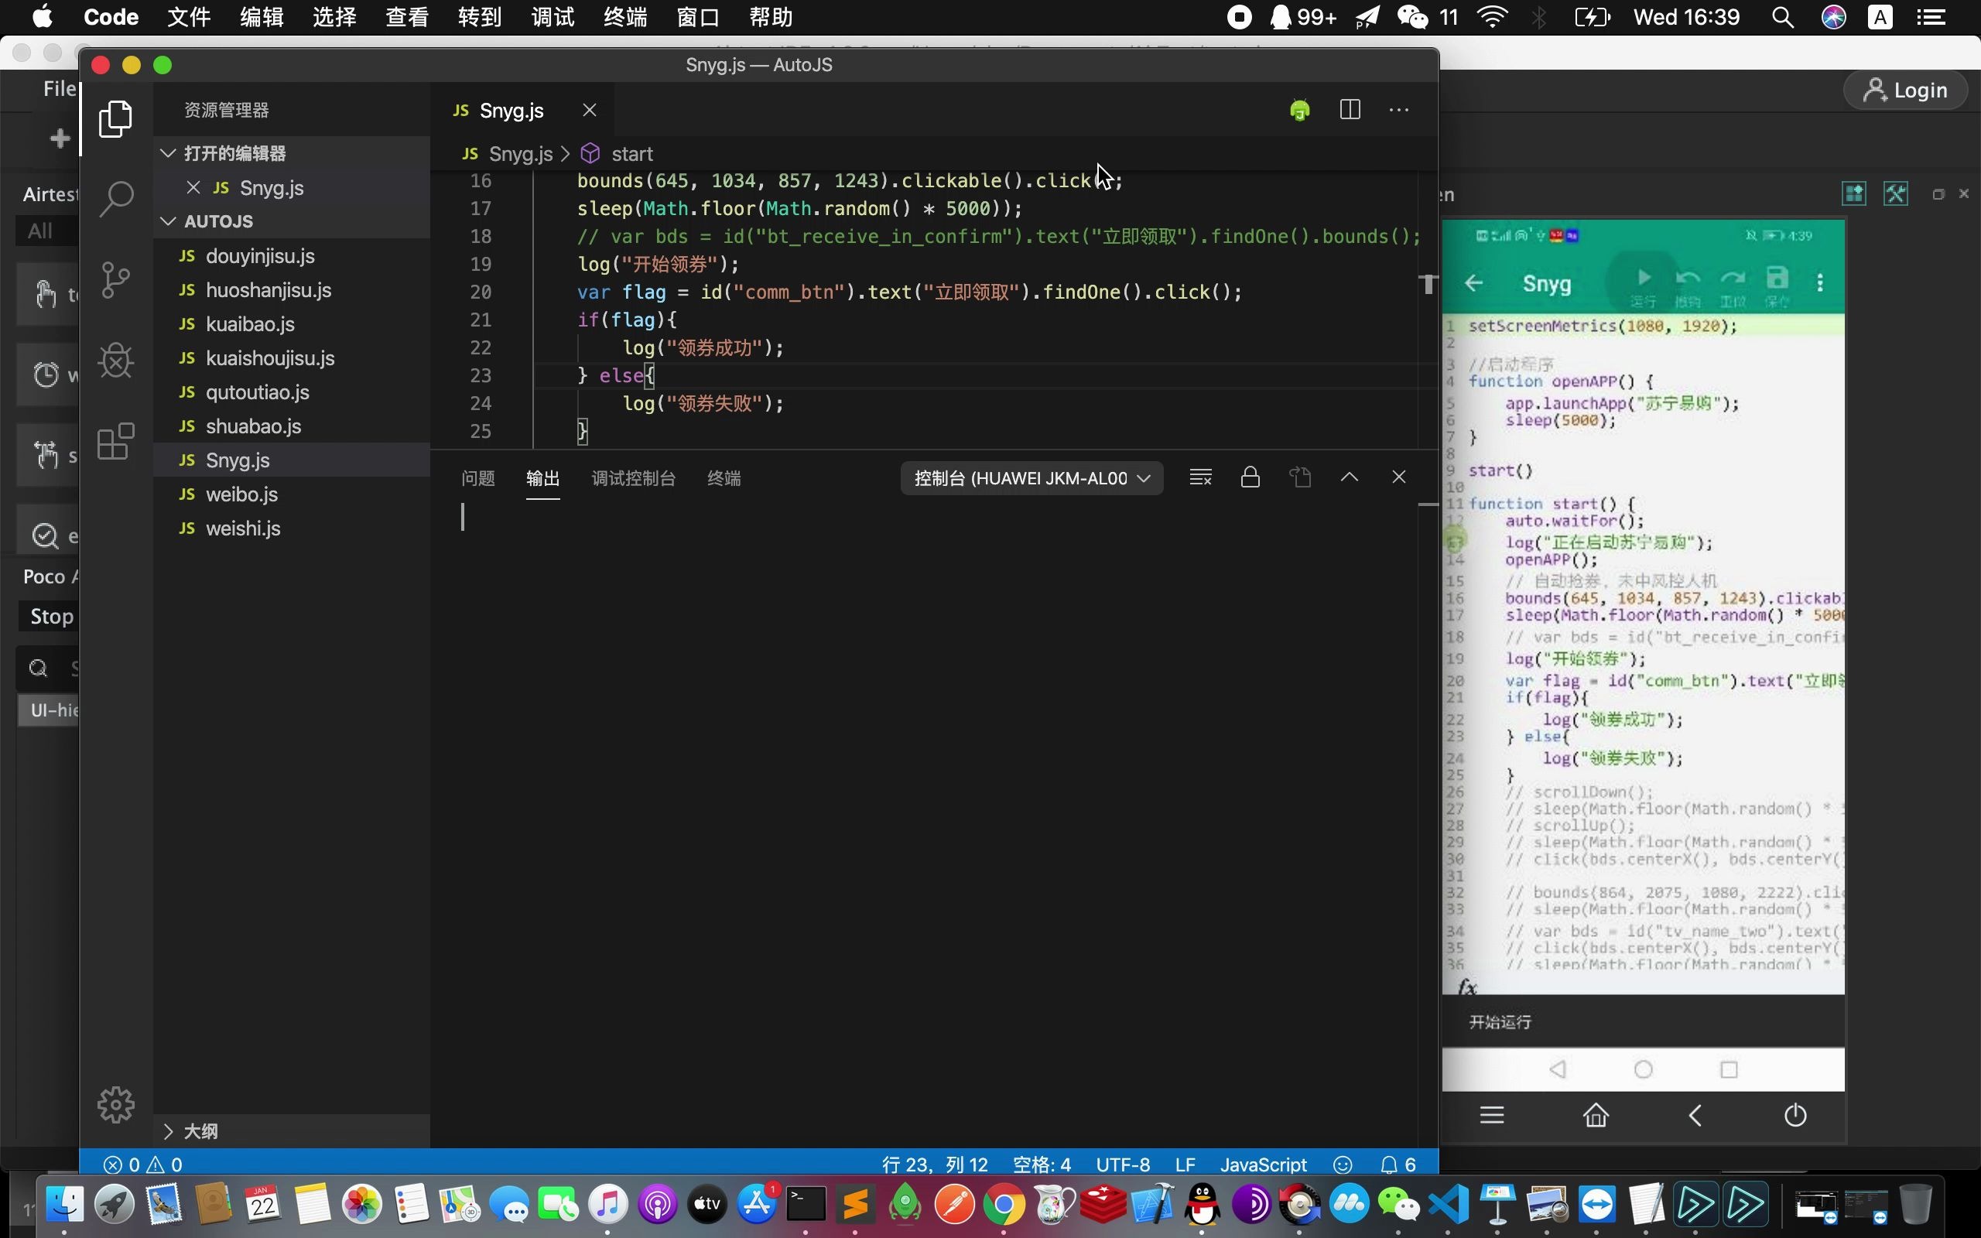The height and width of the screenshot is (1238, 1981).
Task: Change indentation via 空格: 4 status item
Action: (1042, 1164)
